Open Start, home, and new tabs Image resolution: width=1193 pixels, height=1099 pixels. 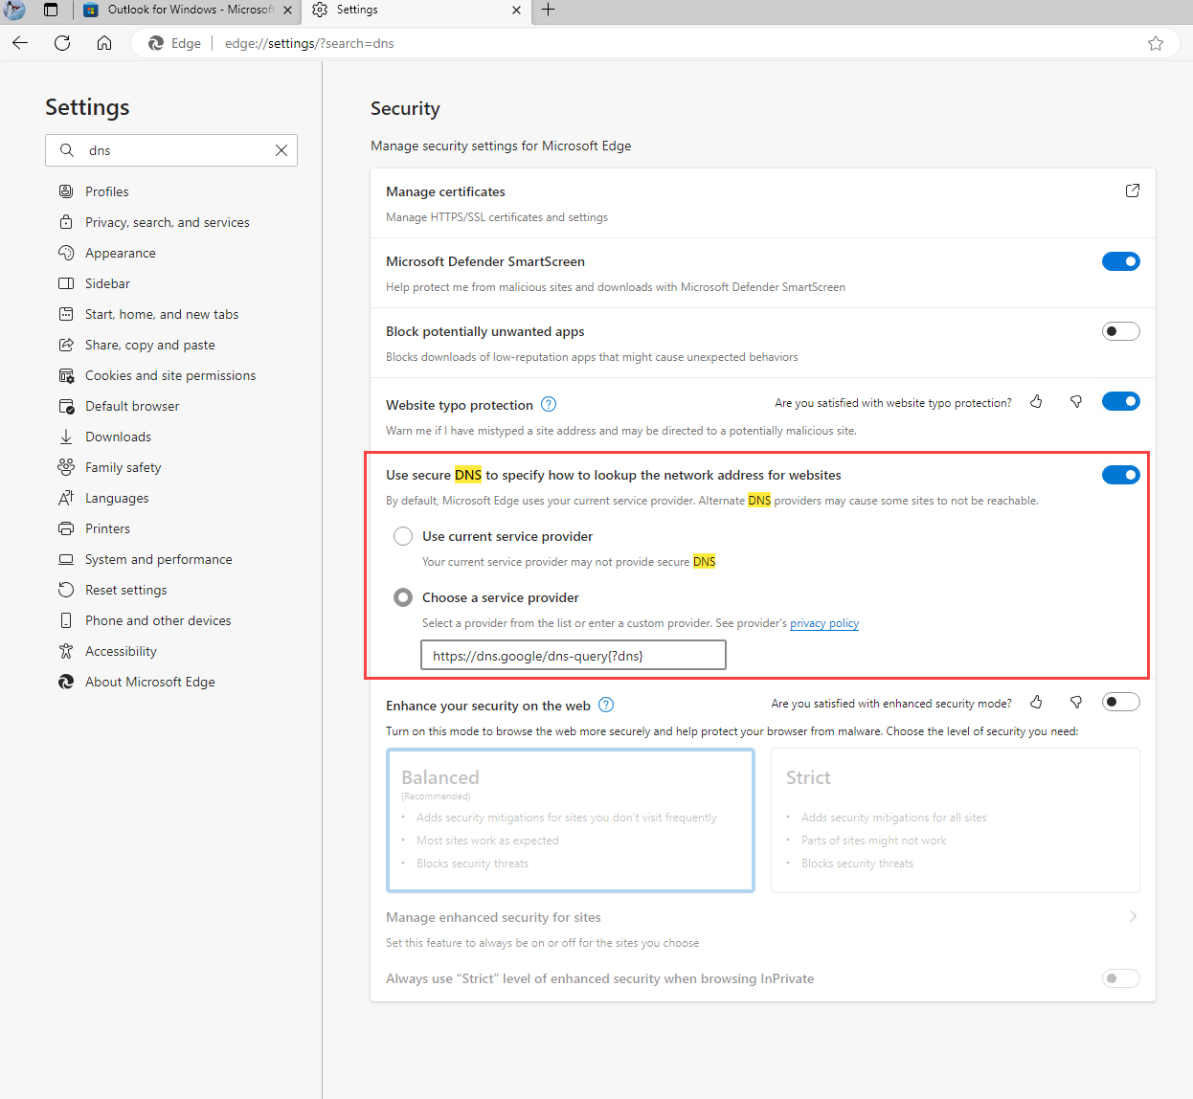162,314
